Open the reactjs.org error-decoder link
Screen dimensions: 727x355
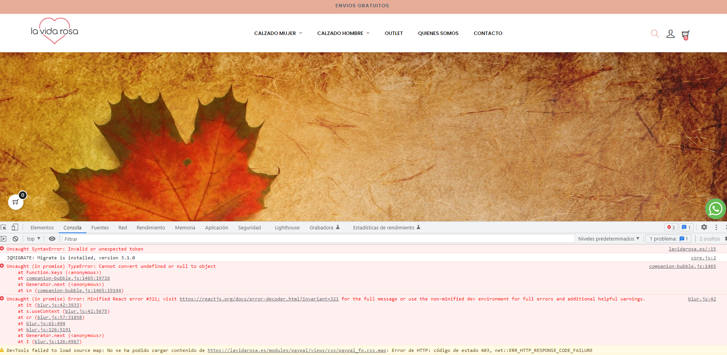click(259, 299)
